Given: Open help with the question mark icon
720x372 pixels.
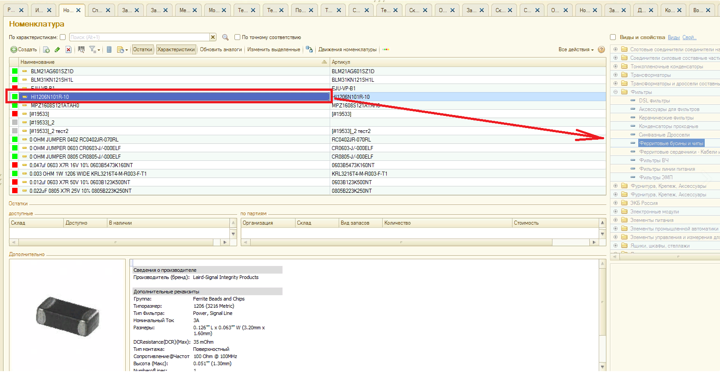Looking at the screenshot, I should point(601,49).
